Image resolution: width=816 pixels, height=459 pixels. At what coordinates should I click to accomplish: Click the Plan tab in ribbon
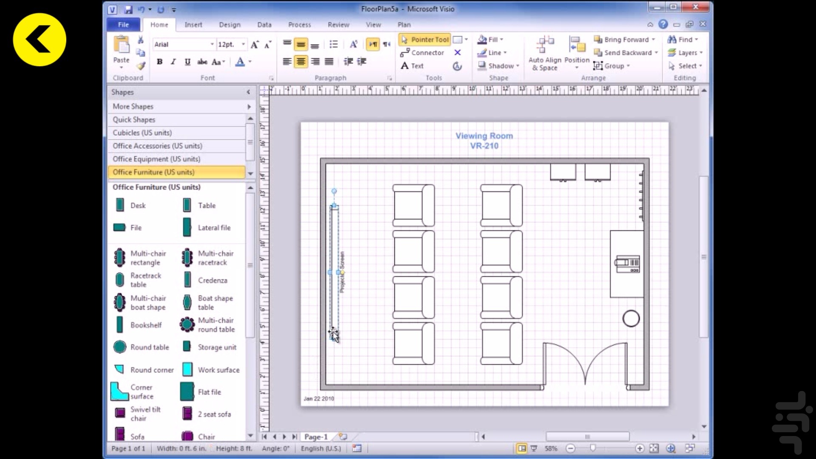[x=404, y=25]
